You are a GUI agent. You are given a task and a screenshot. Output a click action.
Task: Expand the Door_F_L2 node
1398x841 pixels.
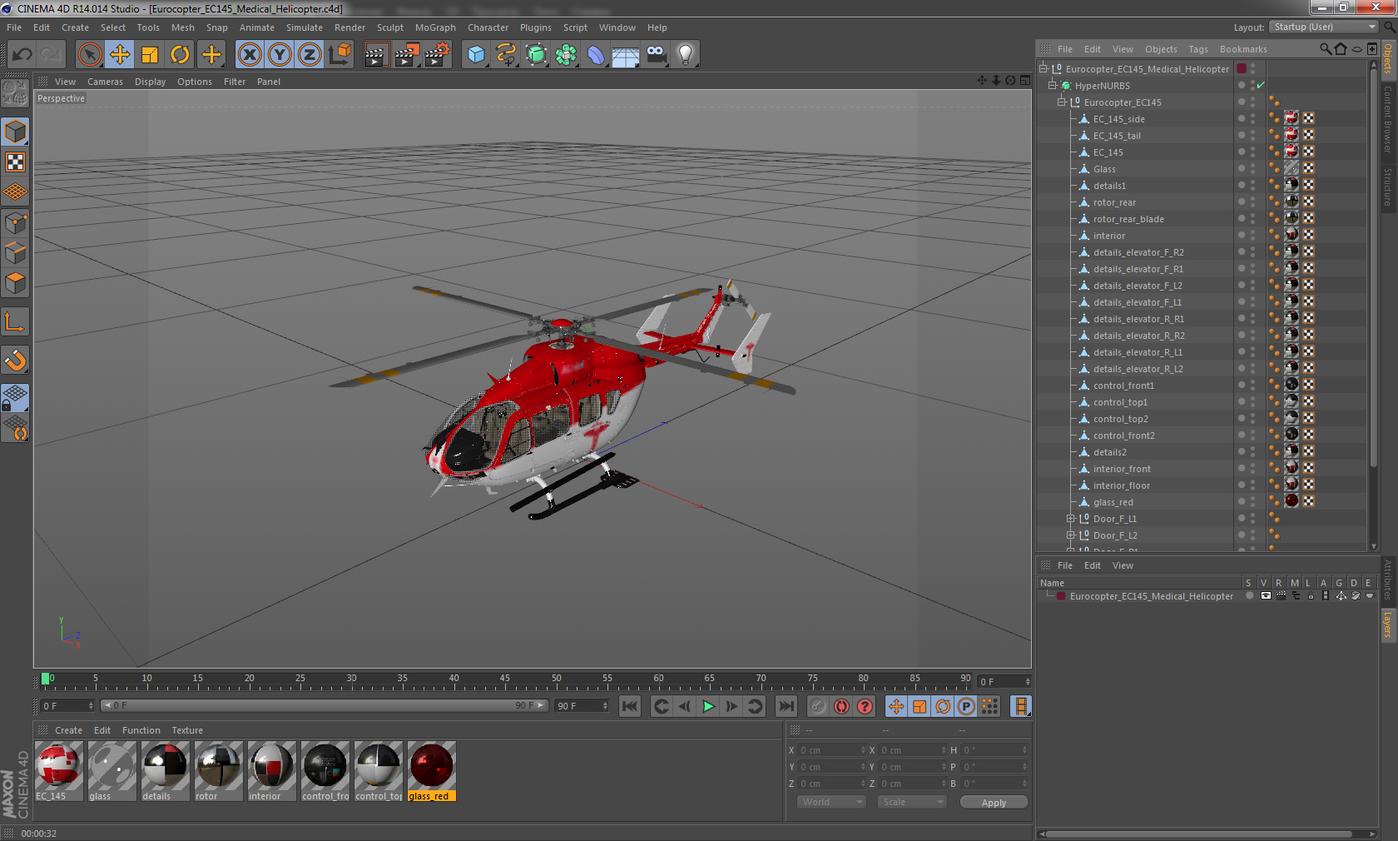click(1071, 535)
